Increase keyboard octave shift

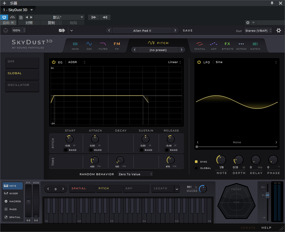pyautogui.click(x=63, y=189)
